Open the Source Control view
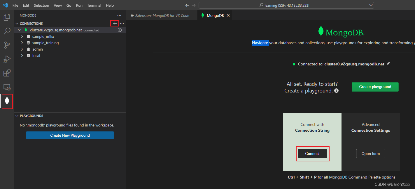The height and width of the screenshot is (189, 415). (7, 45)
